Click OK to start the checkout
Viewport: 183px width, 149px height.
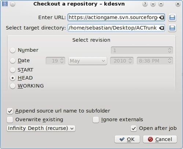pos(127,139)
